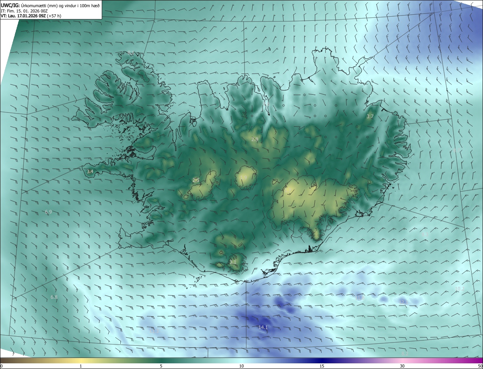The width and height of the screenshot is (483, 369).
Task: Click the 0 tick on colour scale
Action: [2, 366]
